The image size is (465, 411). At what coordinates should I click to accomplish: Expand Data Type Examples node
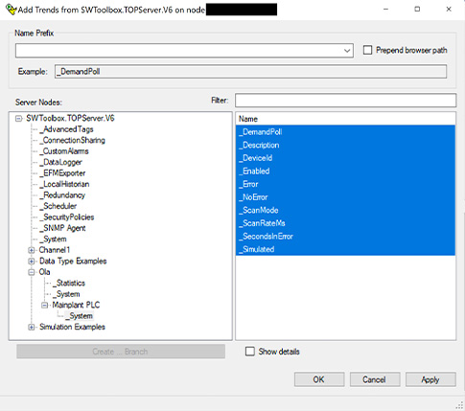tap(32, 262)
